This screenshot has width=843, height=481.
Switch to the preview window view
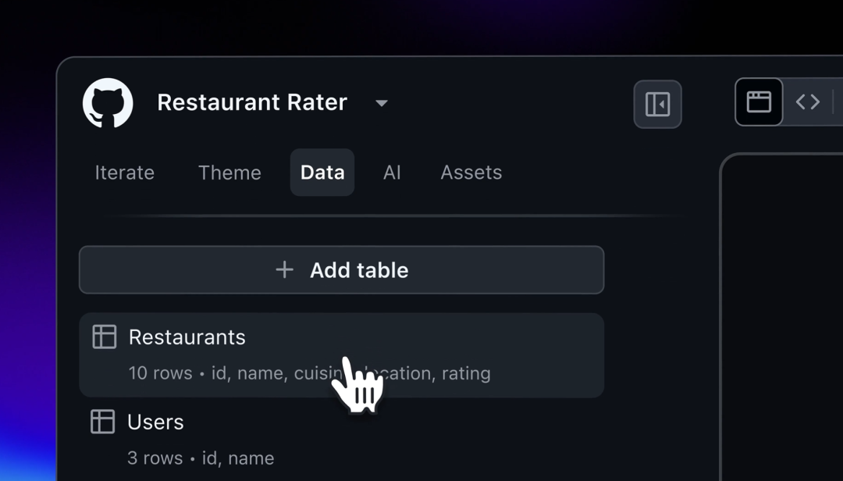tap(759, 102)
